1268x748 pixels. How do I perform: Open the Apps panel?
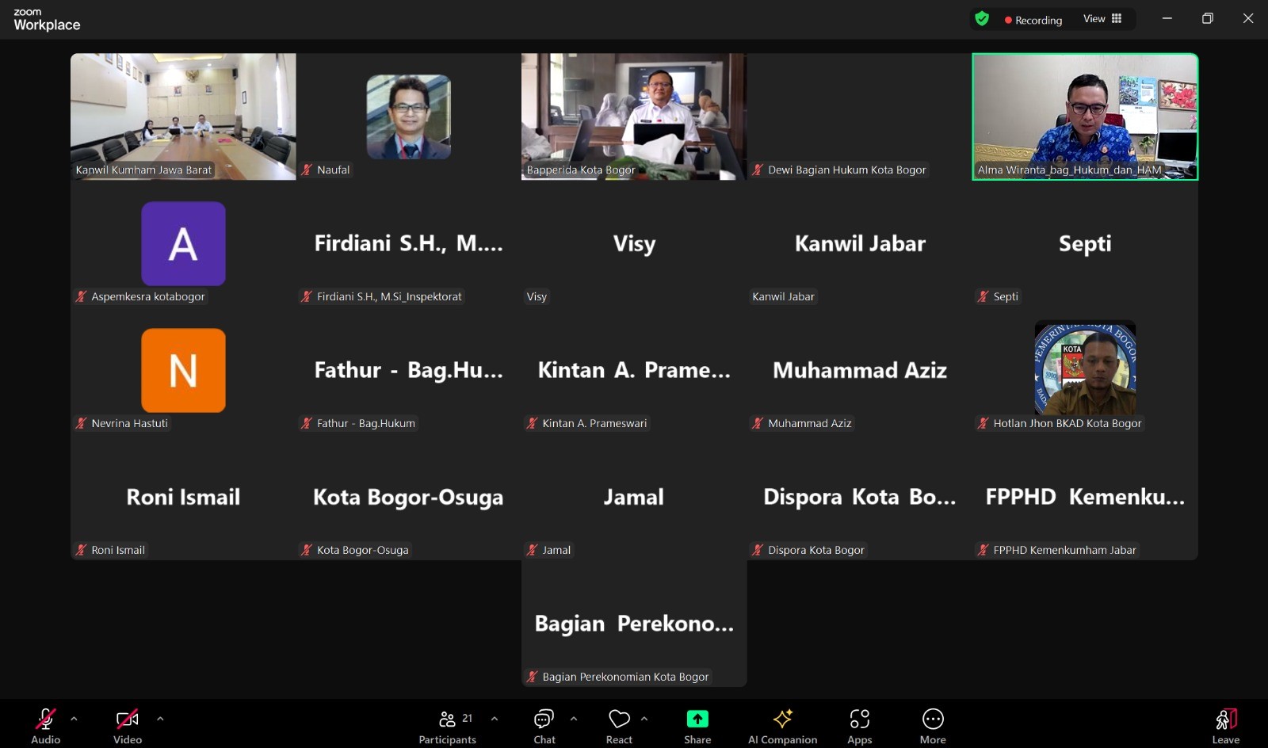coord(859,725)
